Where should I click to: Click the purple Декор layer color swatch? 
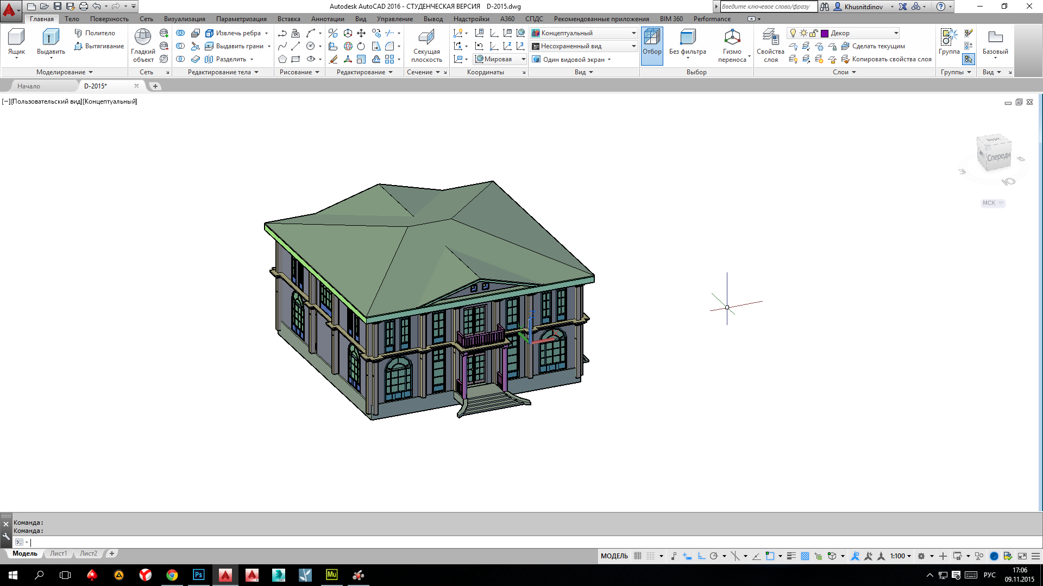pos(825,33)
